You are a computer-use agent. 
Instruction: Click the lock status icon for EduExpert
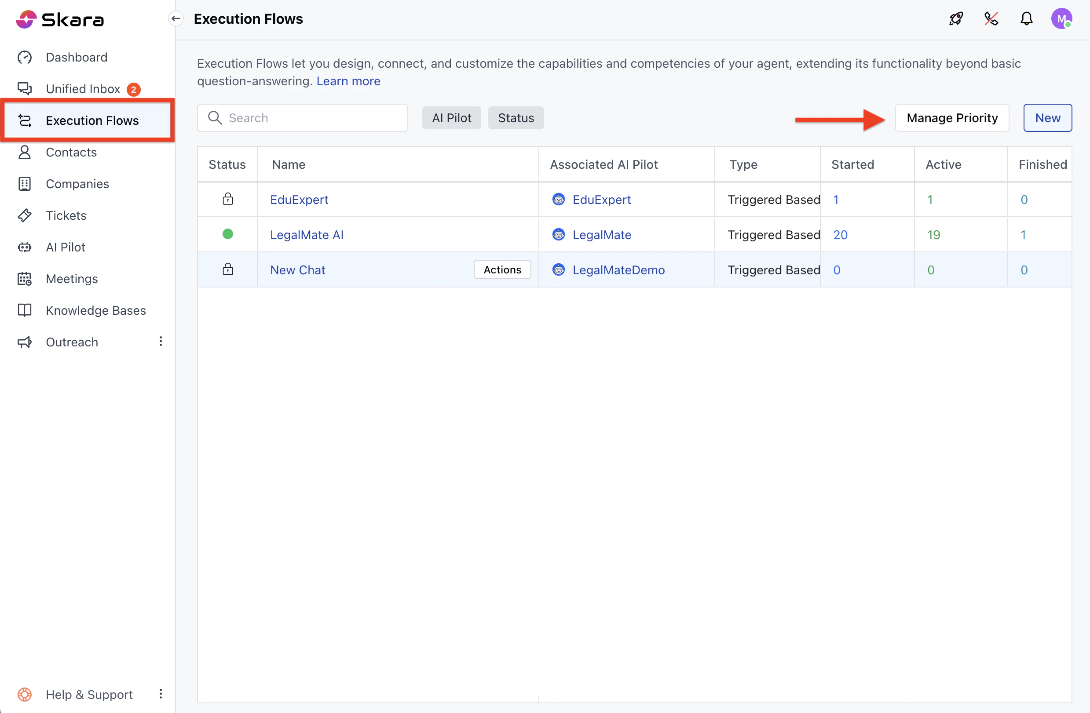tap(227, 199)
